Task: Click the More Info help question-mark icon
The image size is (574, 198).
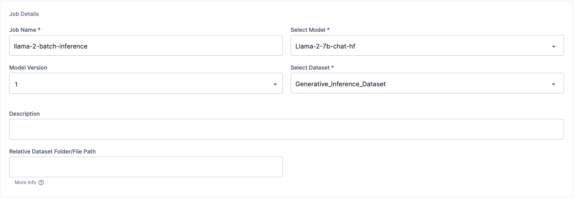Action: (x=41, y=182)
